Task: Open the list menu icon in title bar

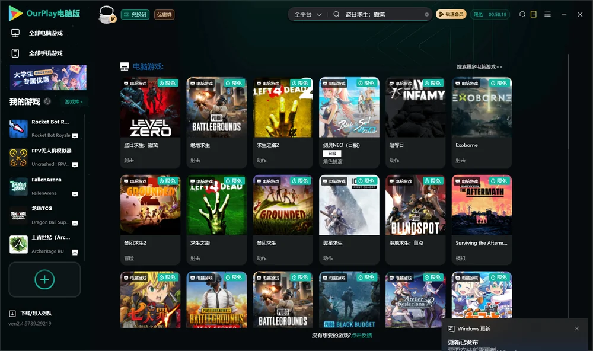Action: coord(547,14)
